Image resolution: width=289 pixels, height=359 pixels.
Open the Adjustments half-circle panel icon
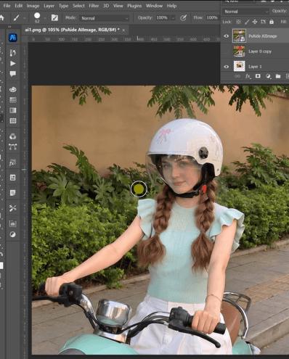click(12, 234)
